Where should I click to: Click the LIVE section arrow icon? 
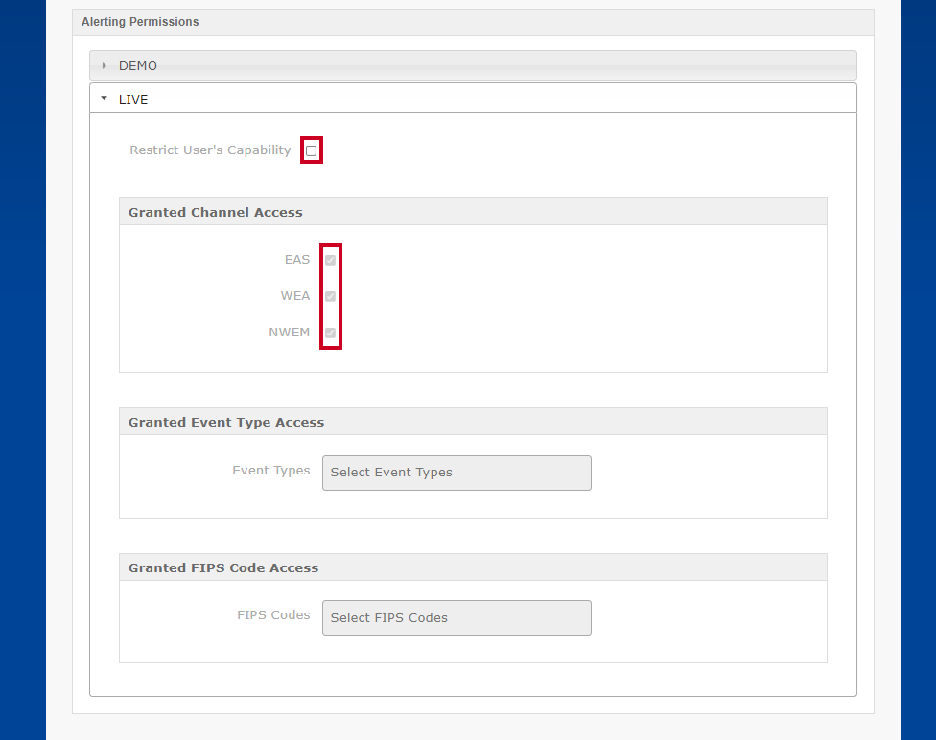tap(104, 98)
